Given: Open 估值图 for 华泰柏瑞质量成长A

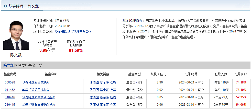Looking at the screenshot, I should (x=94, y=82).
